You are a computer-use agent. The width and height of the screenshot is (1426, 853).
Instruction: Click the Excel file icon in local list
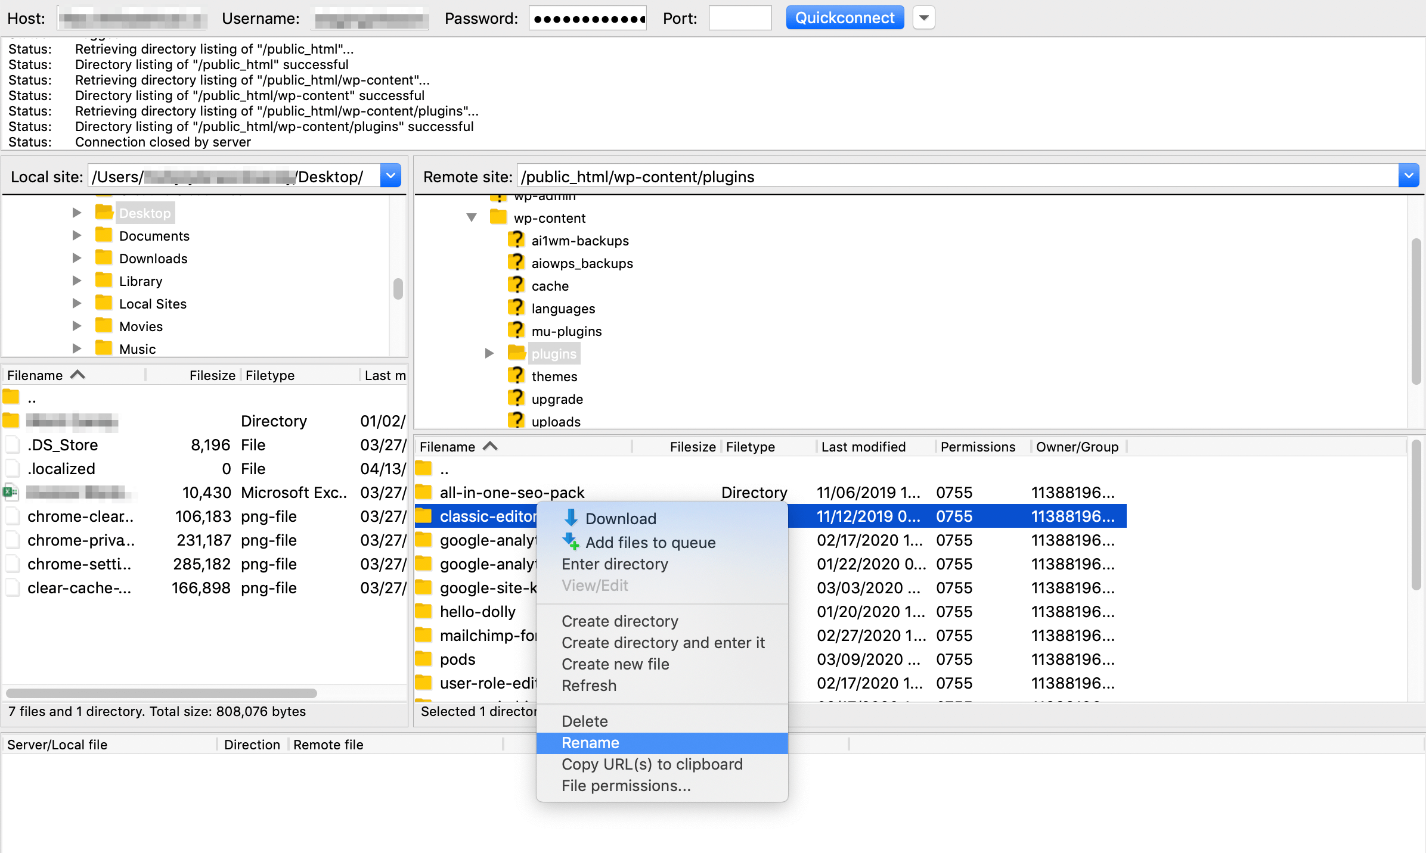[11, 492]
